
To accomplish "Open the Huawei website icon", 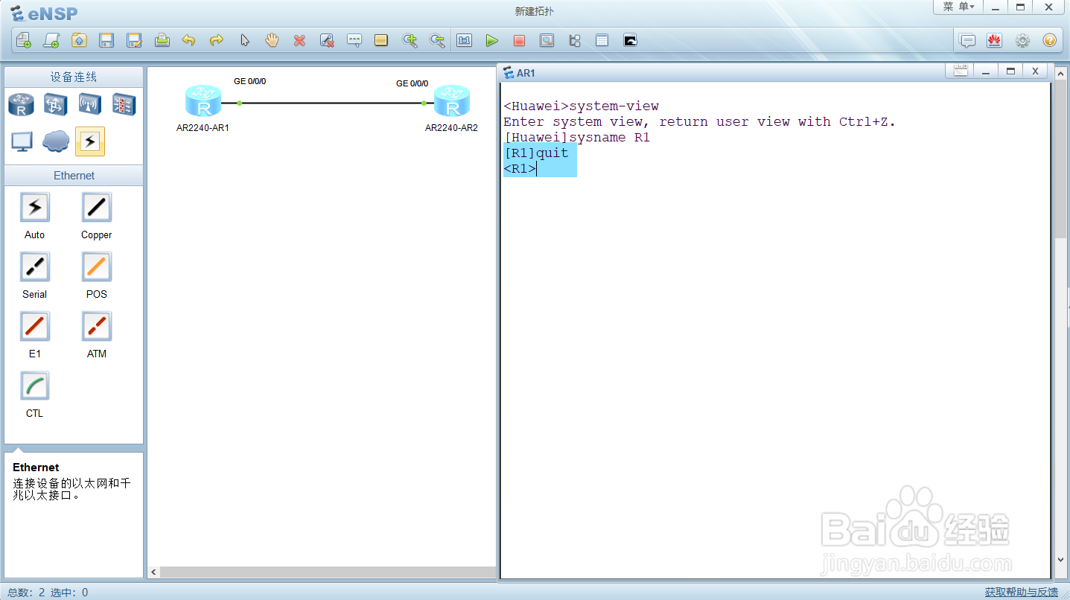I will tap(995, 40).
